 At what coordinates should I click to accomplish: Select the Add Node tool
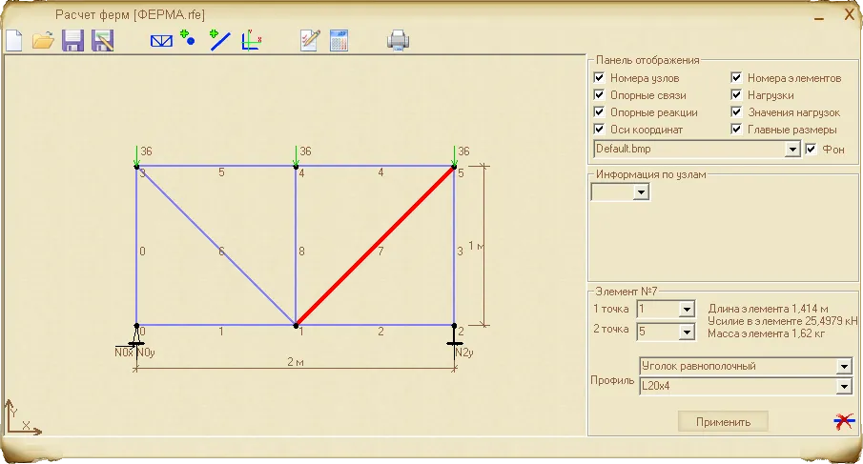click(x=188, y=37)
